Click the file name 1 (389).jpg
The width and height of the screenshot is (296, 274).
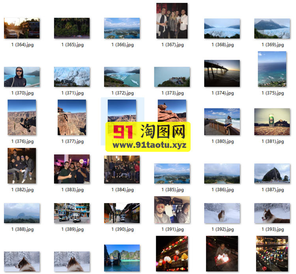73,229
